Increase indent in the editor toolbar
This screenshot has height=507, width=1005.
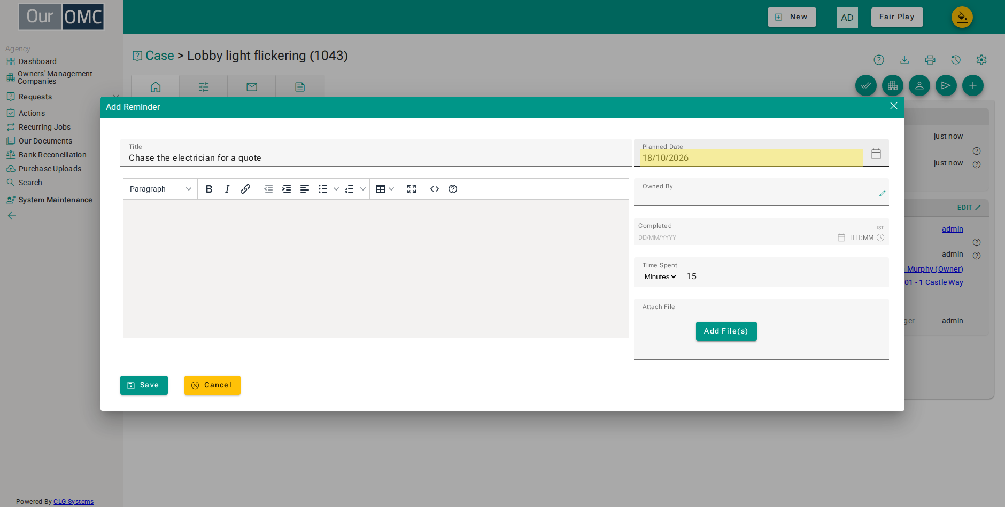point(287,189)
